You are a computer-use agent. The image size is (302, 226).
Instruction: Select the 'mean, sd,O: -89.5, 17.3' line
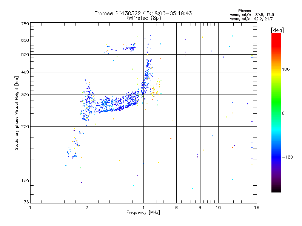point(251,15)
